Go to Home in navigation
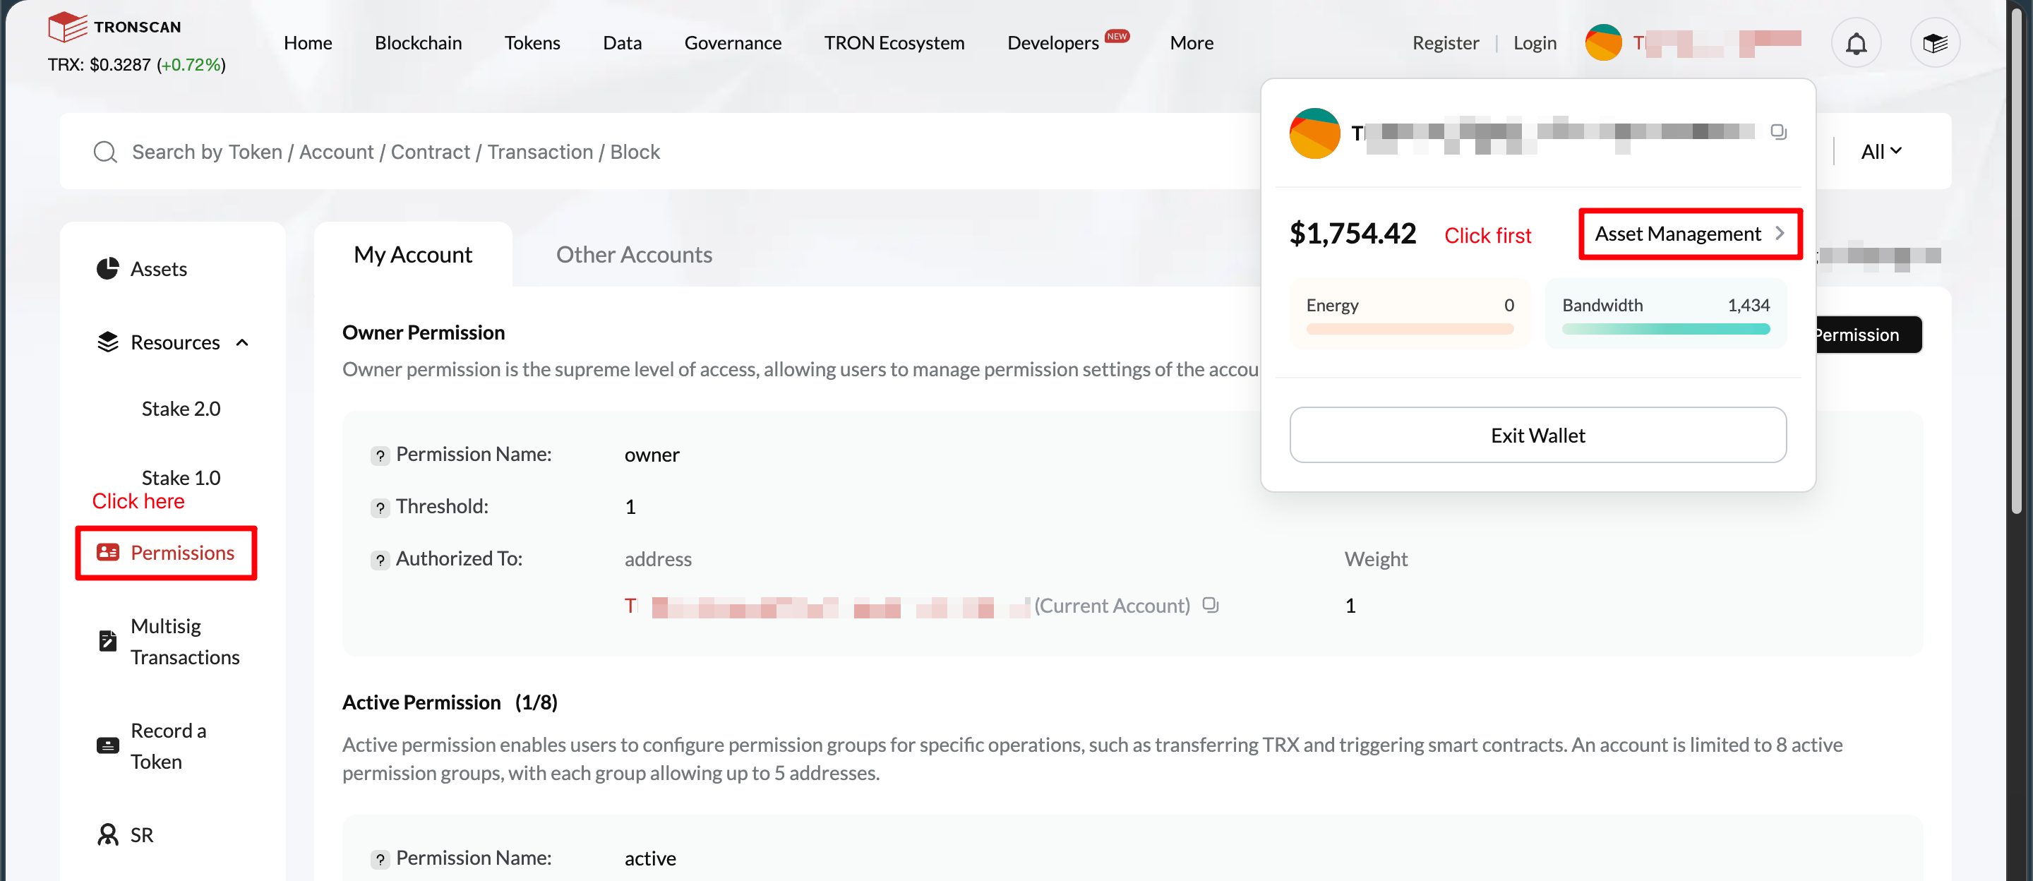Viewport: 2033px width, 881px height. 308,42
